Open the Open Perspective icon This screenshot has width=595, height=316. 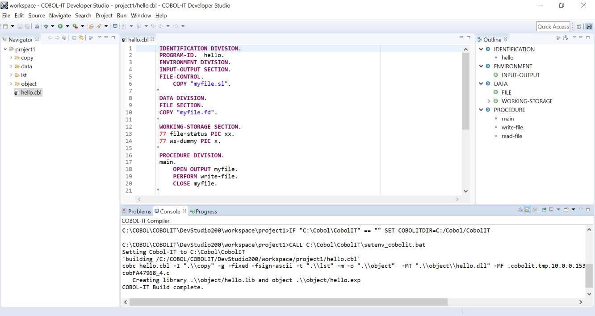tap(579, 26)
